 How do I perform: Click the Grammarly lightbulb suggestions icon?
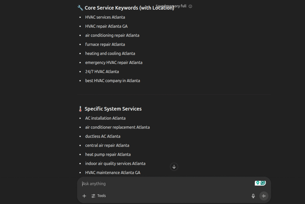coord(258,183)
